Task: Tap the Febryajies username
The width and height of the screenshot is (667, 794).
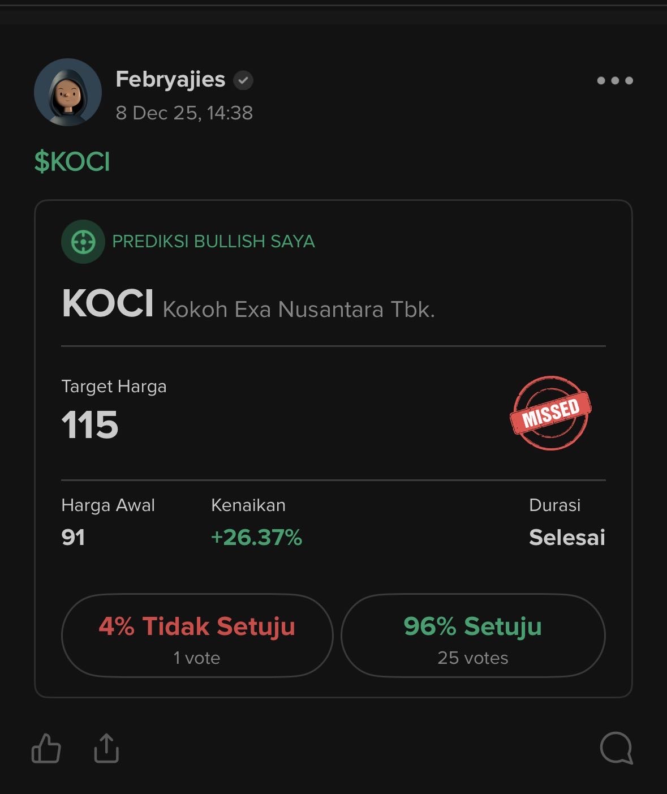Action: click(170, 79)
